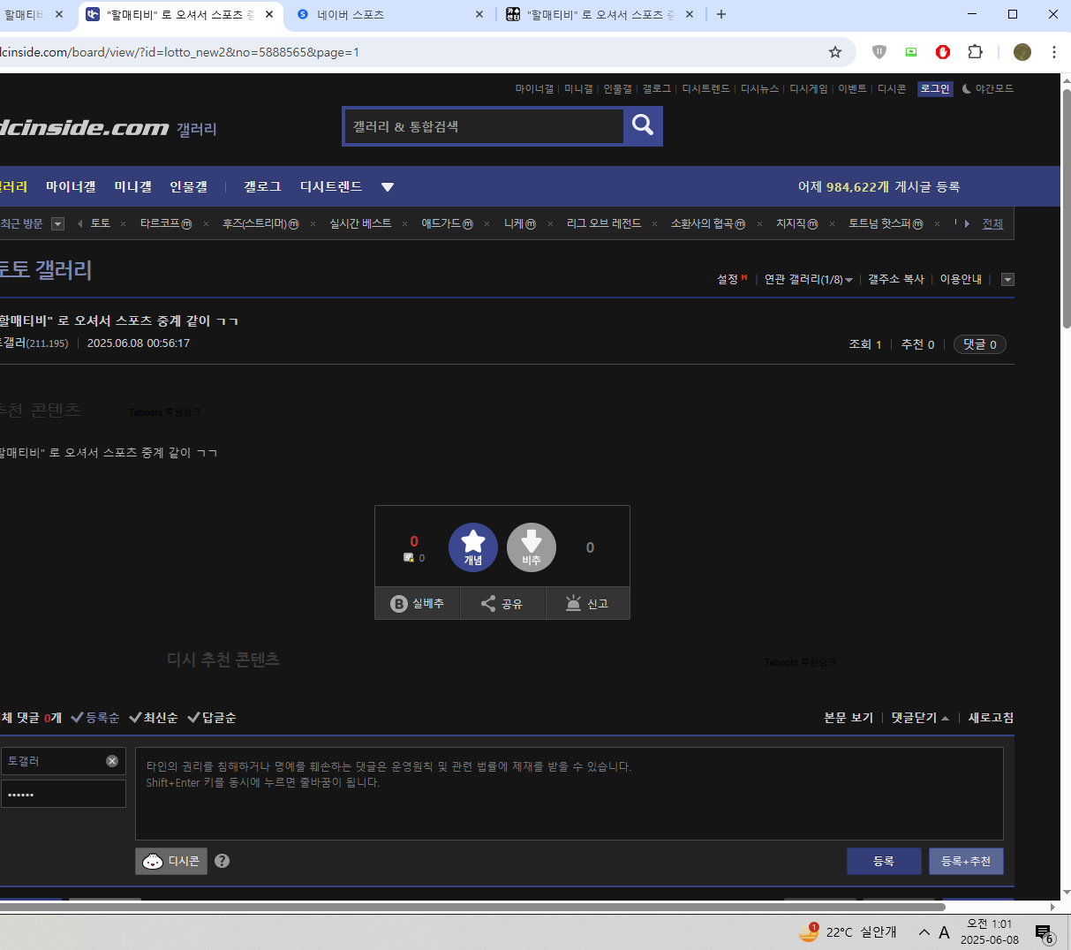Viewport: 1071px width, 950px height.
Task: Open the 디시콘 emoticon picker
Action: click(x=171, y=861)
